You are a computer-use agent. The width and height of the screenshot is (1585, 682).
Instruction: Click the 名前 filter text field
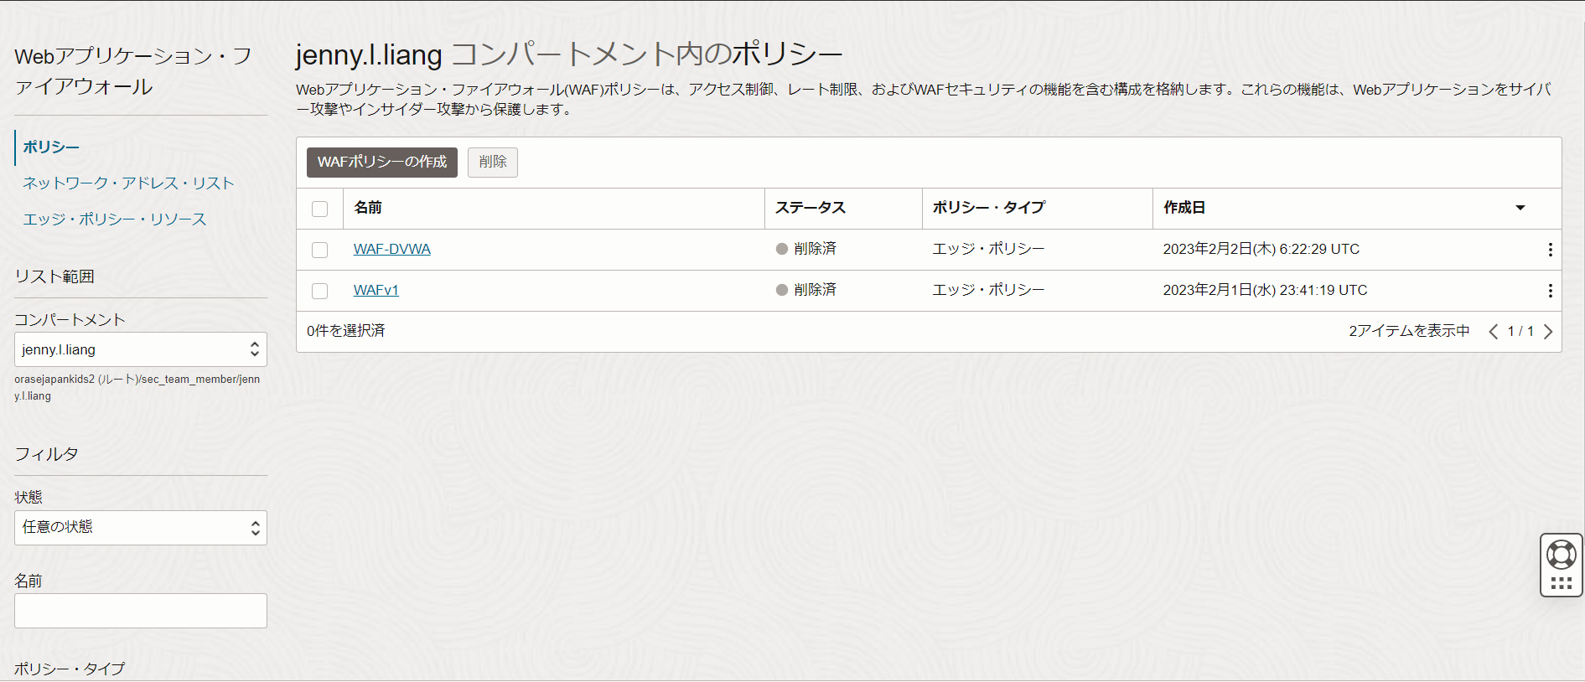(x=141, y=611)
